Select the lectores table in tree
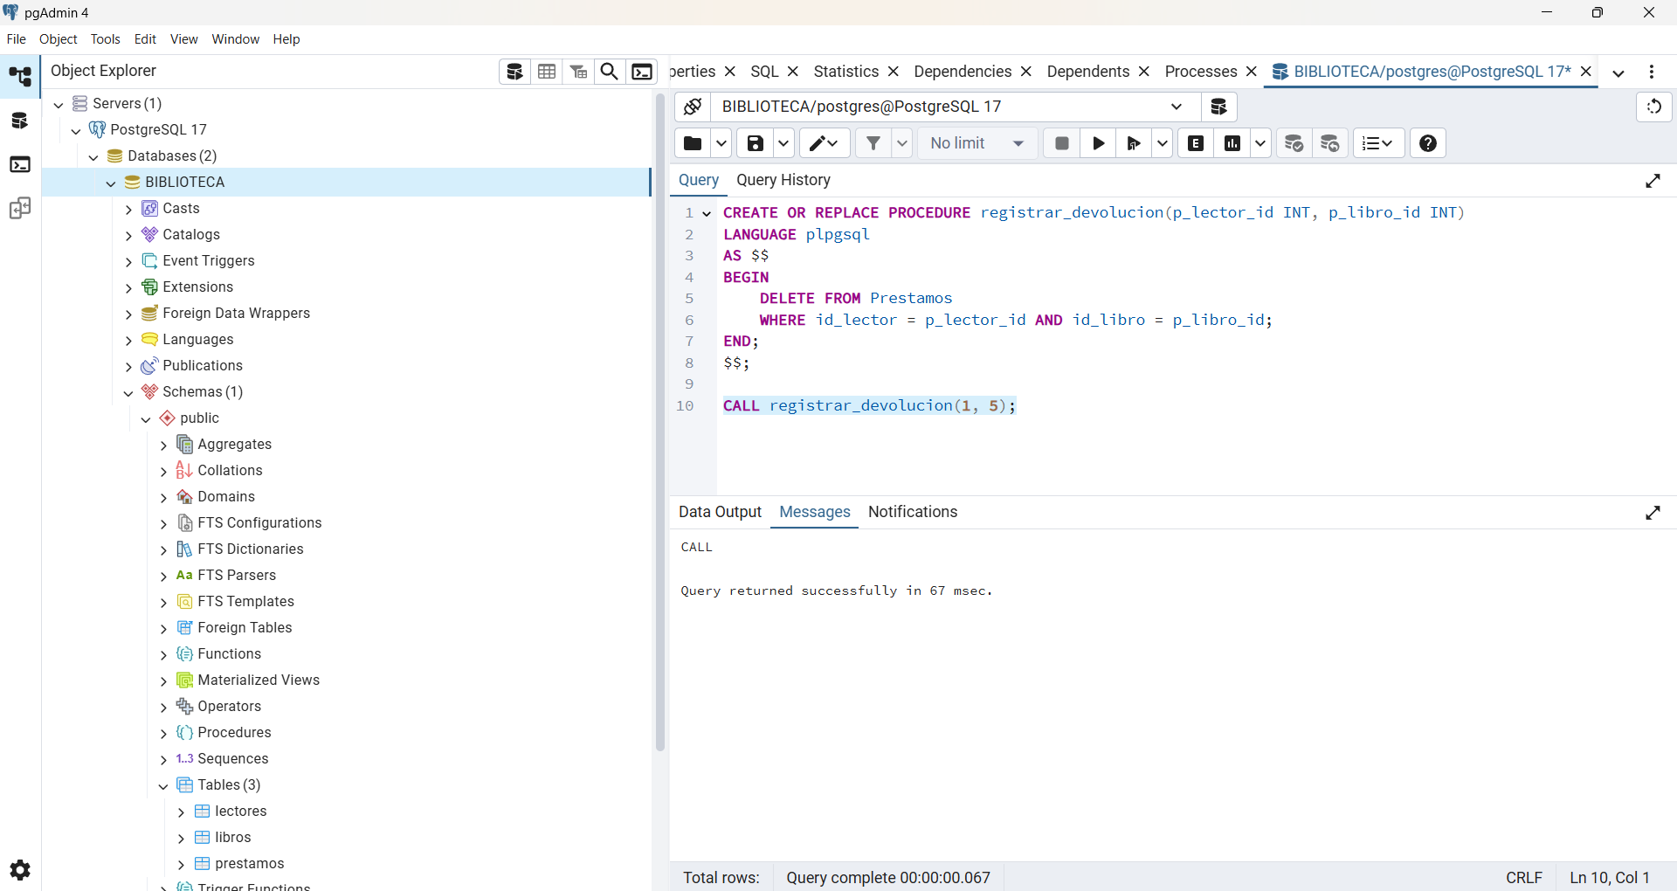Viewport: 1677px width, 891px height. [241, 812]
